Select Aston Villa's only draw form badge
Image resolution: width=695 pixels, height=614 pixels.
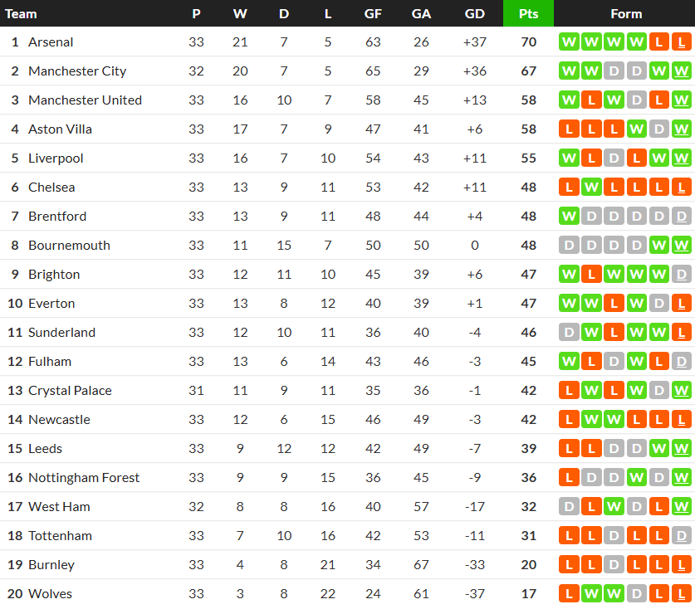(x=659, y=129)
